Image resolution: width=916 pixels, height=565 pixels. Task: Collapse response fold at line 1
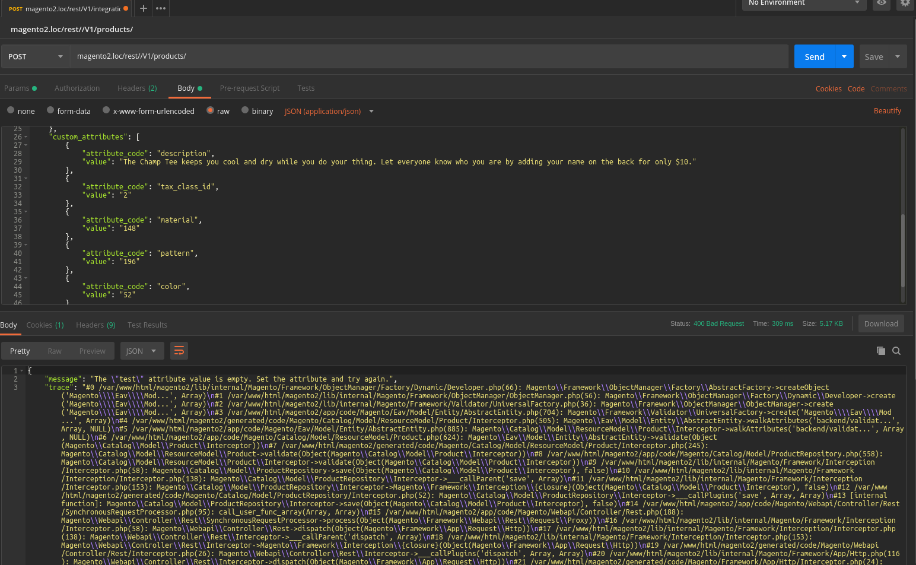(x=22, y=371)
